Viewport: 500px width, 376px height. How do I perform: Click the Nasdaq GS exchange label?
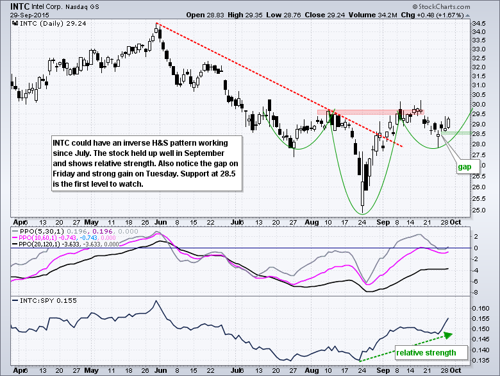pos(82,6)
